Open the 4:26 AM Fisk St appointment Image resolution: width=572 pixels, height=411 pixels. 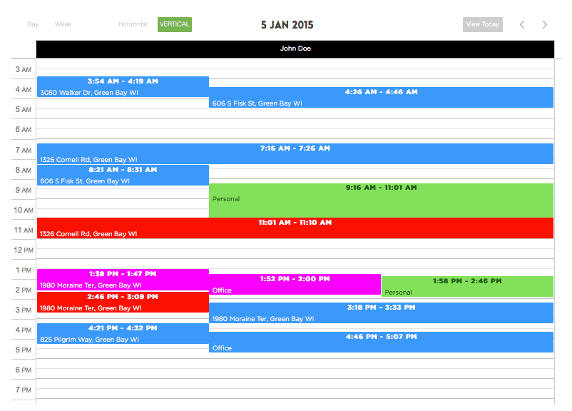pos(381,97)
